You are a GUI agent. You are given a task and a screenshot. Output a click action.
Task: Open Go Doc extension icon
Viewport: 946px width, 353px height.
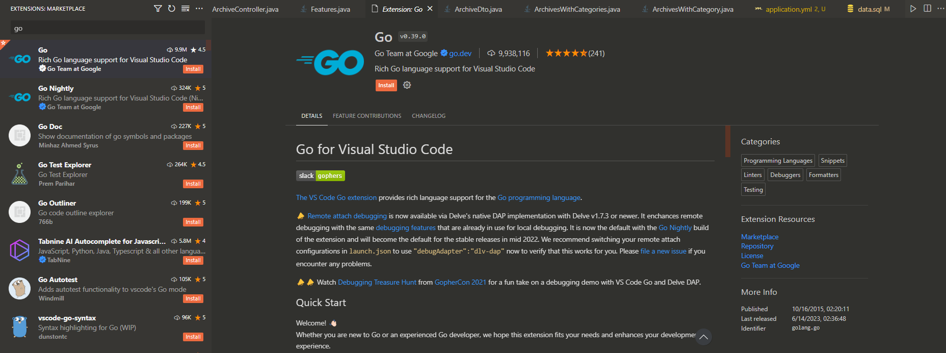pyautogui.click(x=19, y=136)
